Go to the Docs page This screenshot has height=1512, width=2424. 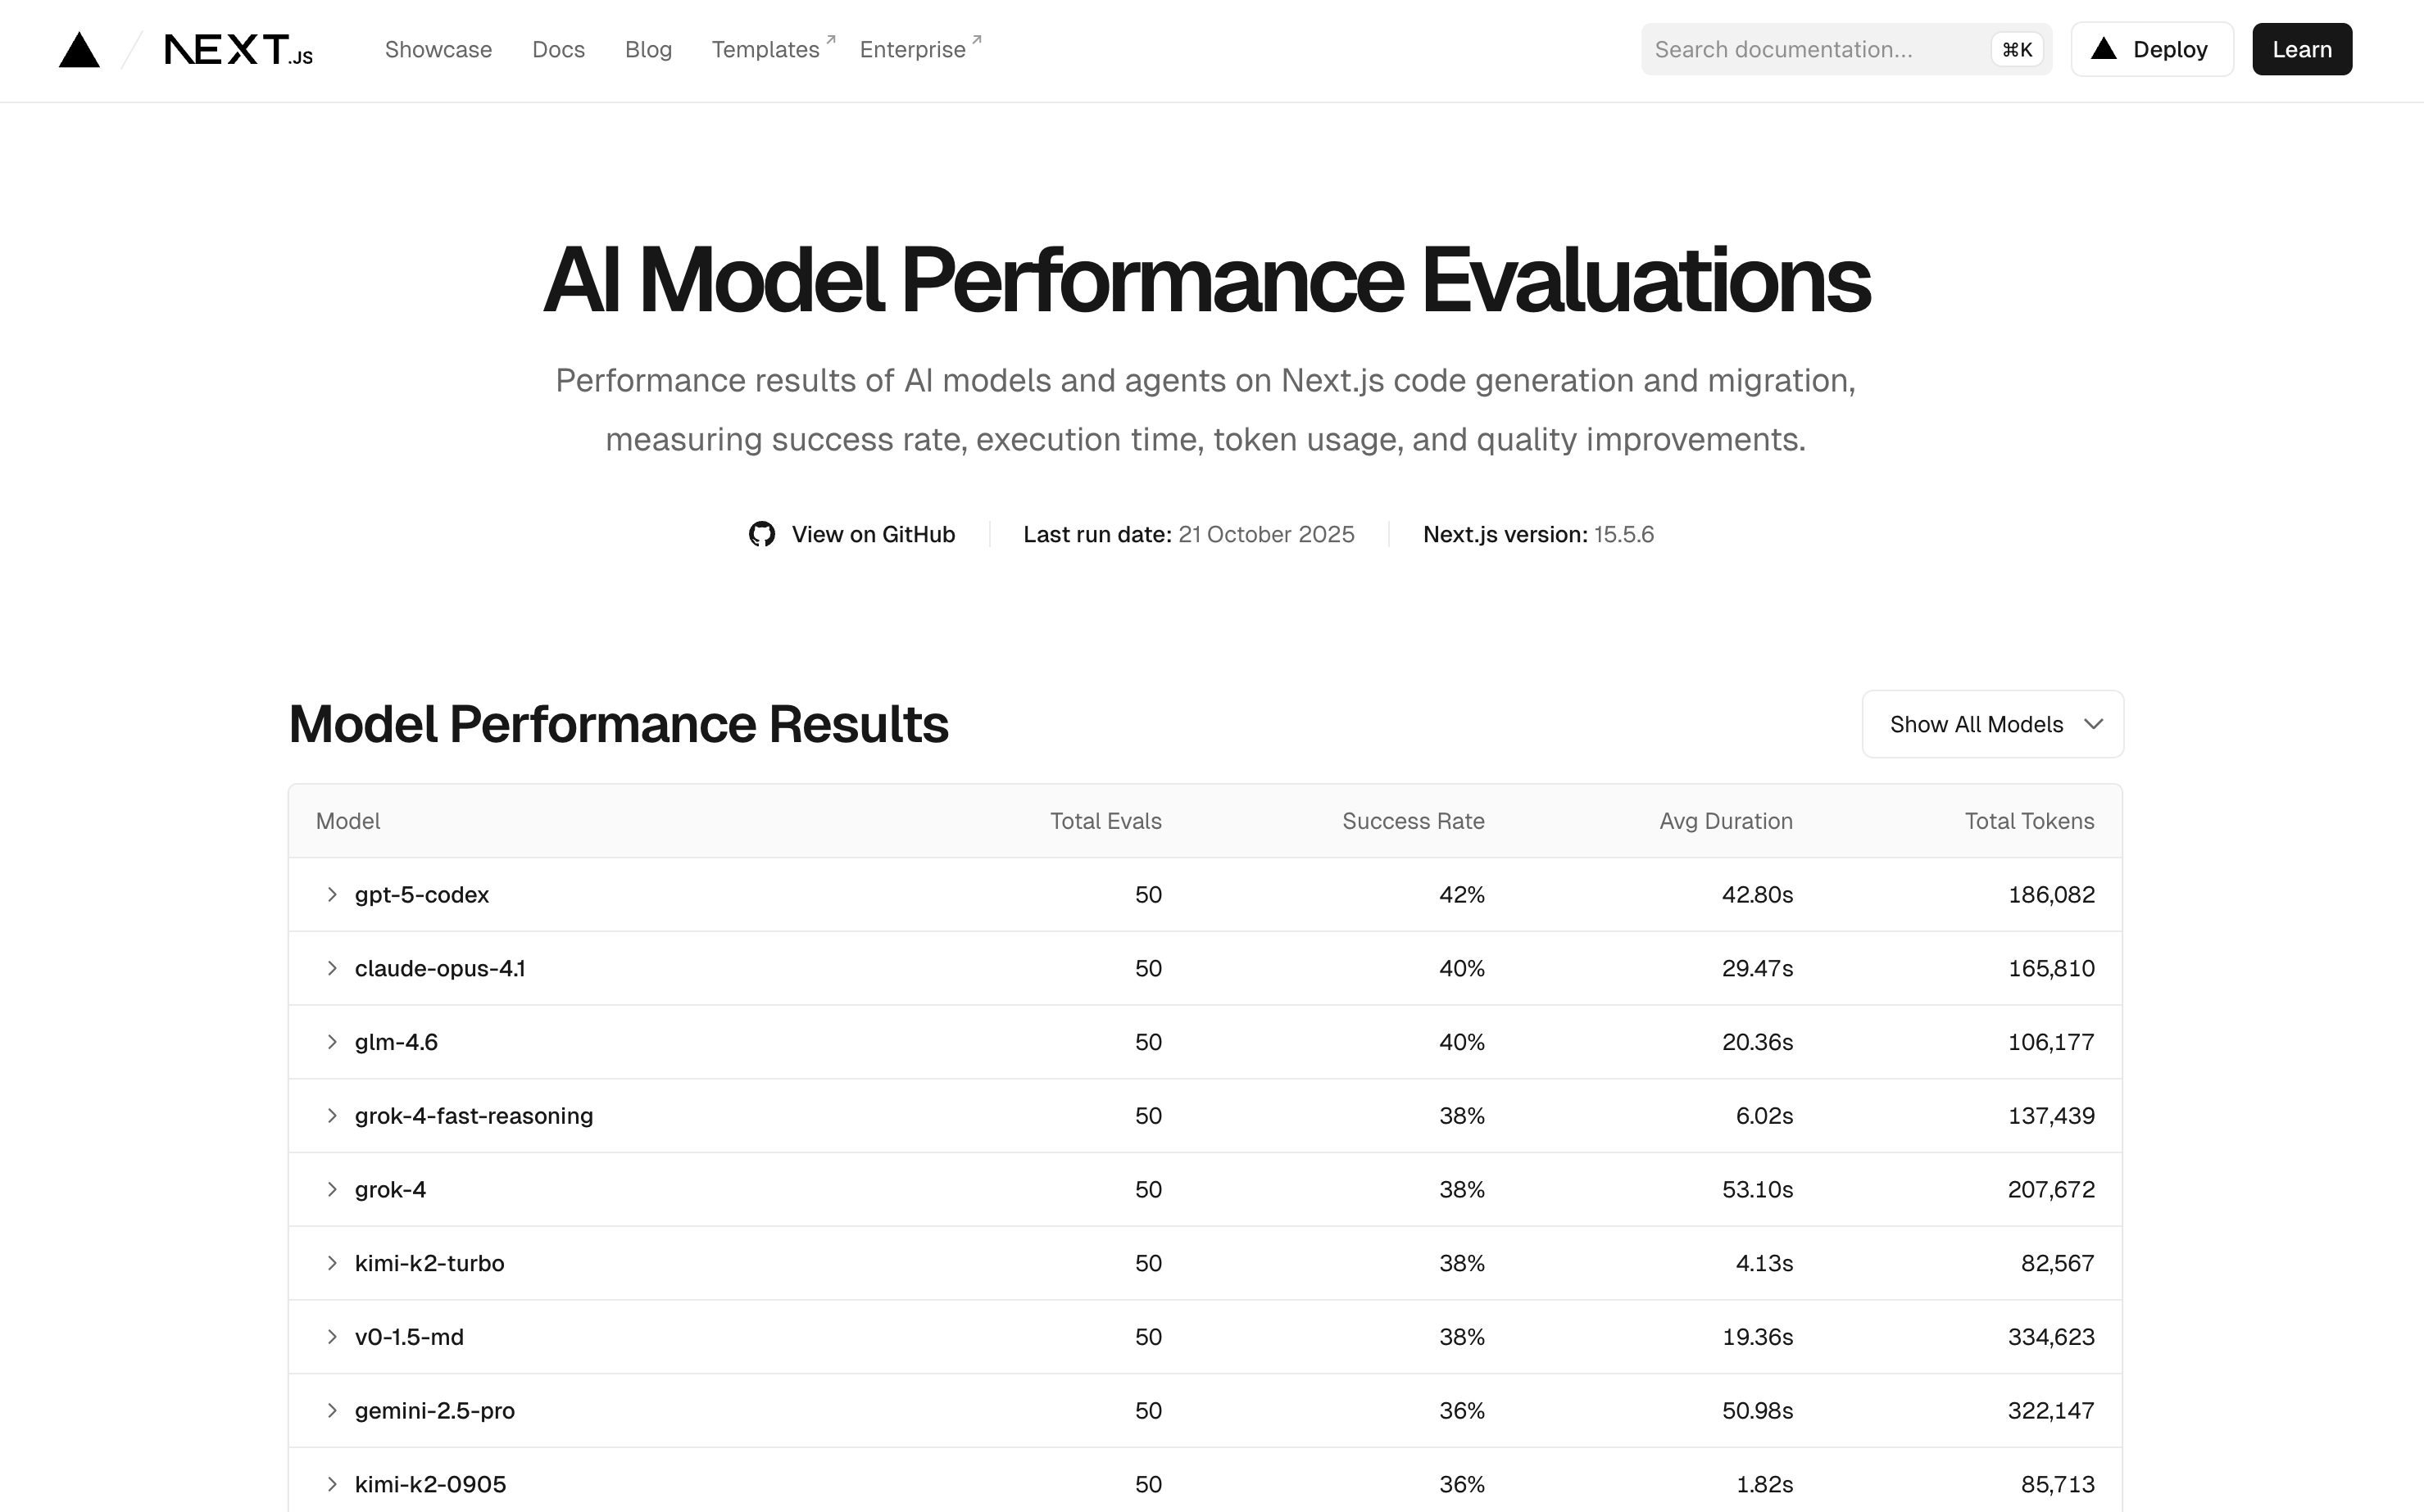pos(558,50)
